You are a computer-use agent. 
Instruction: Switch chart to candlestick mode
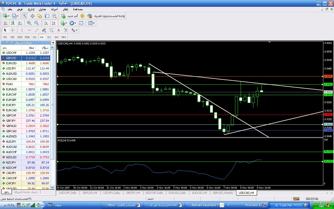click(13, 23)
